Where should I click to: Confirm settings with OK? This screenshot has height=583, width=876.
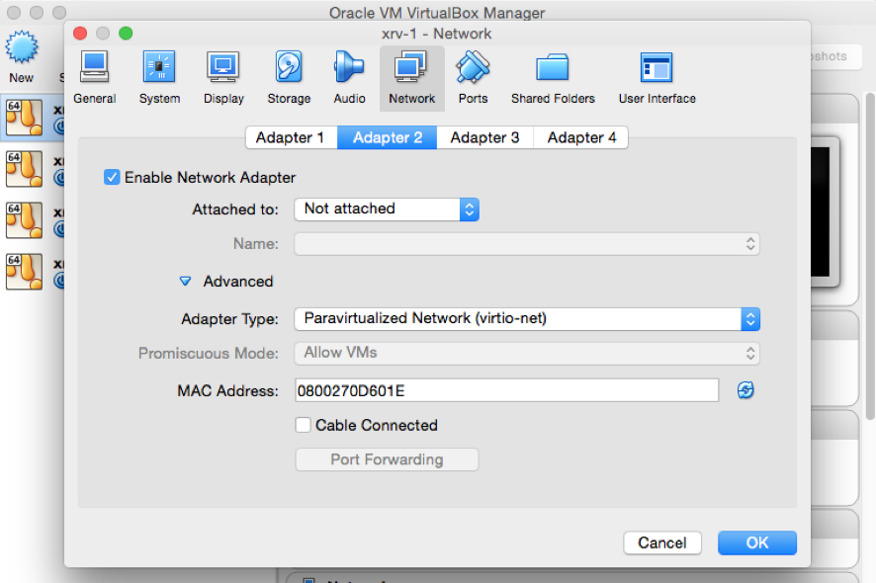pyautogui.click(x=757, y=542)
